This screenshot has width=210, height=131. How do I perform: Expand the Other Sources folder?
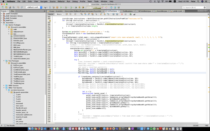[x=4, y=85]
